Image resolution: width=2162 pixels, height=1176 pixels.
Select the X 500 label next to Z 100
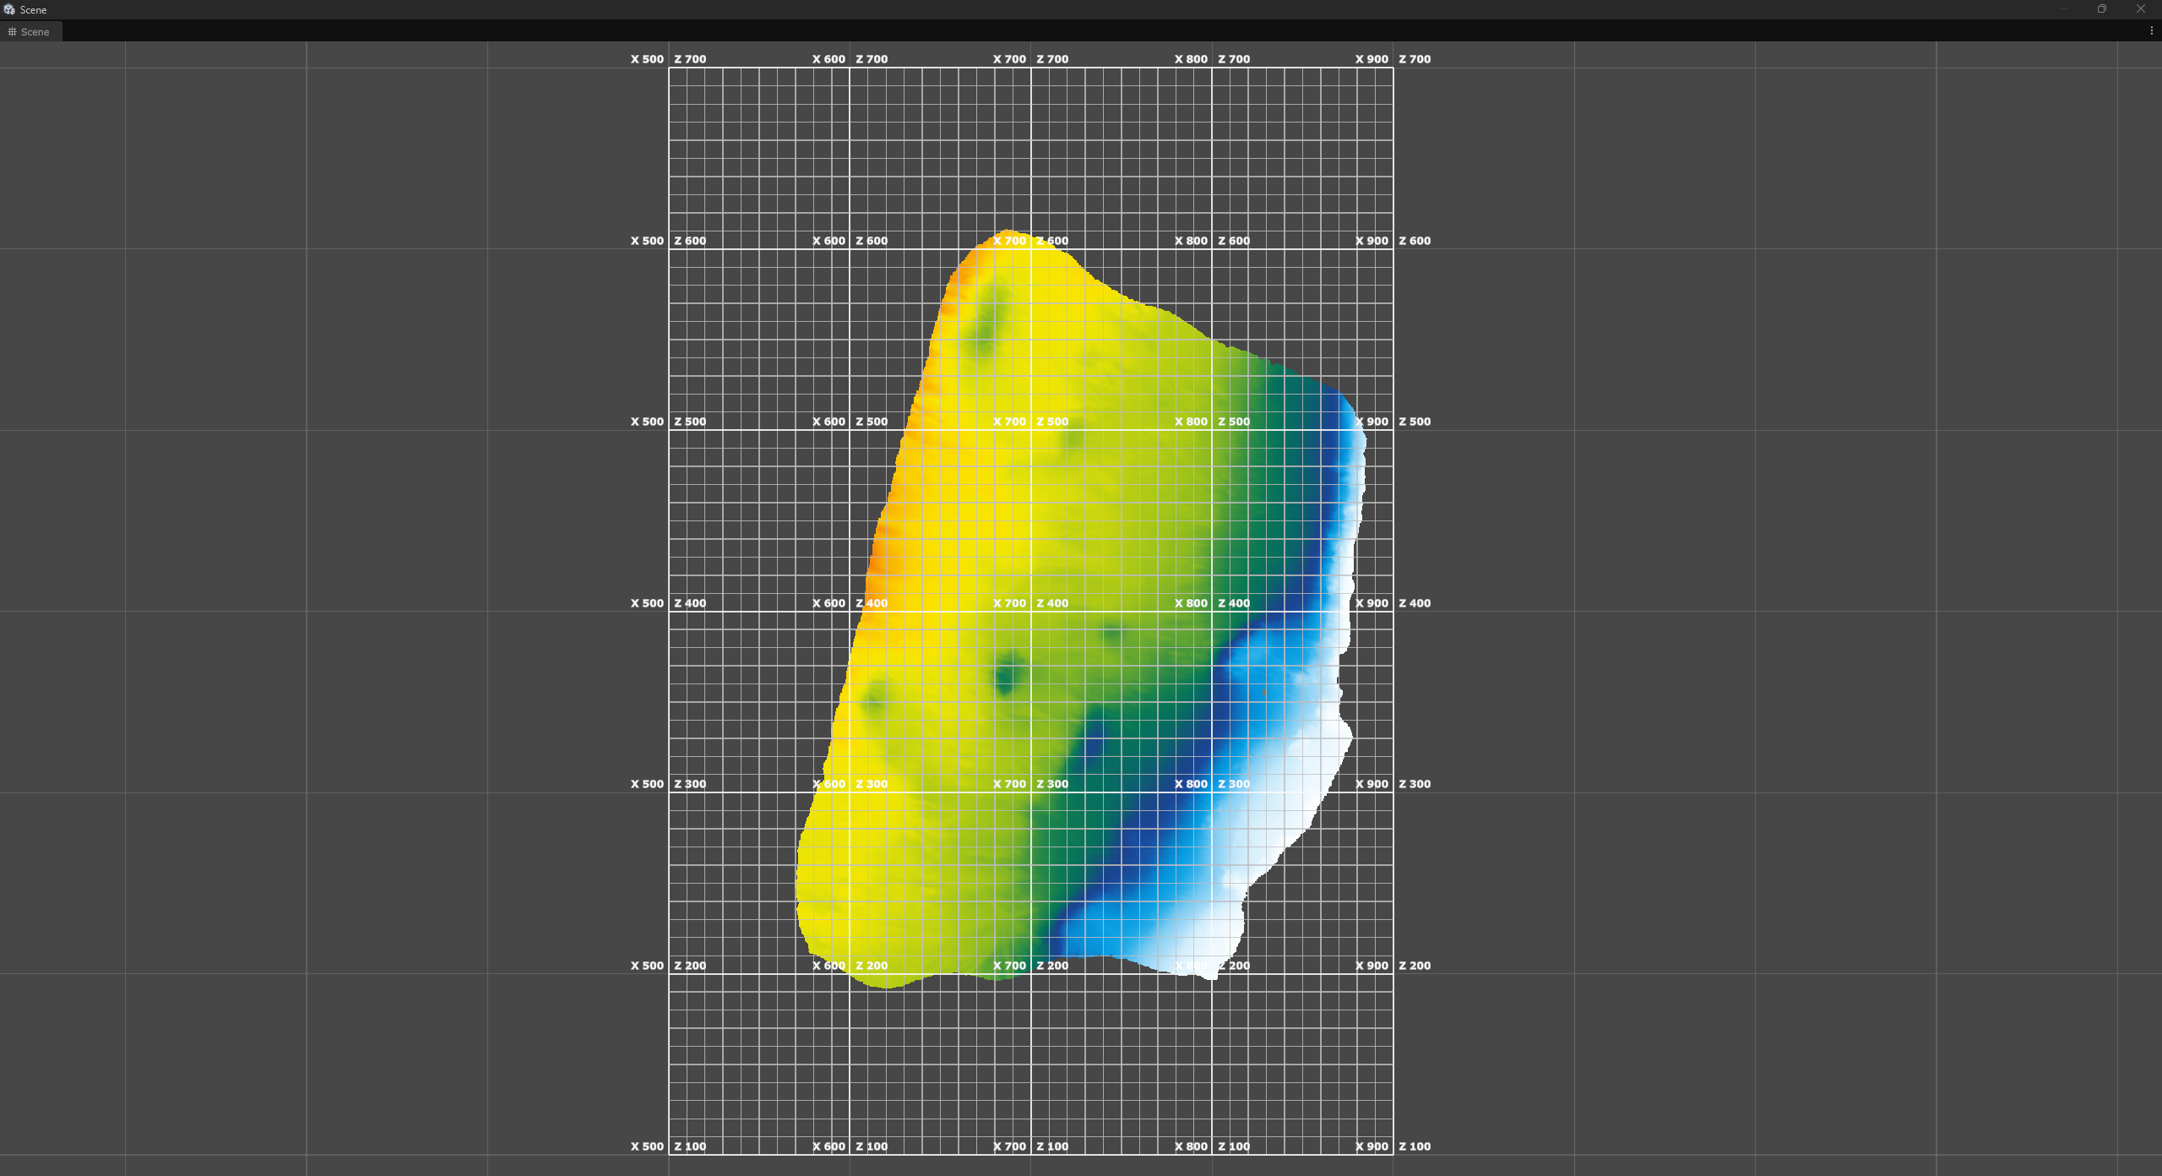click(x=647, y=1146)
